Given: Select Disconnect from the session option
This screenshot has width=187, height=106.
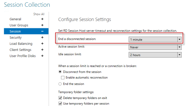Looking at the screenshot, I should [60, 72].
